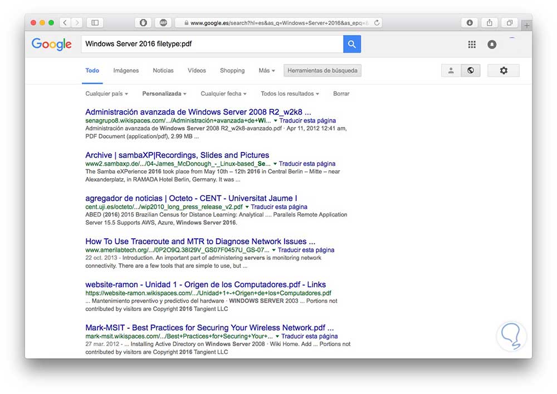Open Mark-MSIT Best Practices result

(x=209, y=328)
